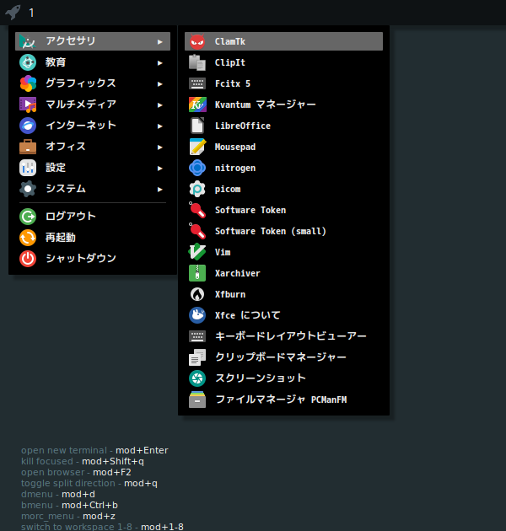Click 'open new terminal - mod+Enter' hint
Screen dimensions: 506x531
click(x=94, y=450)
